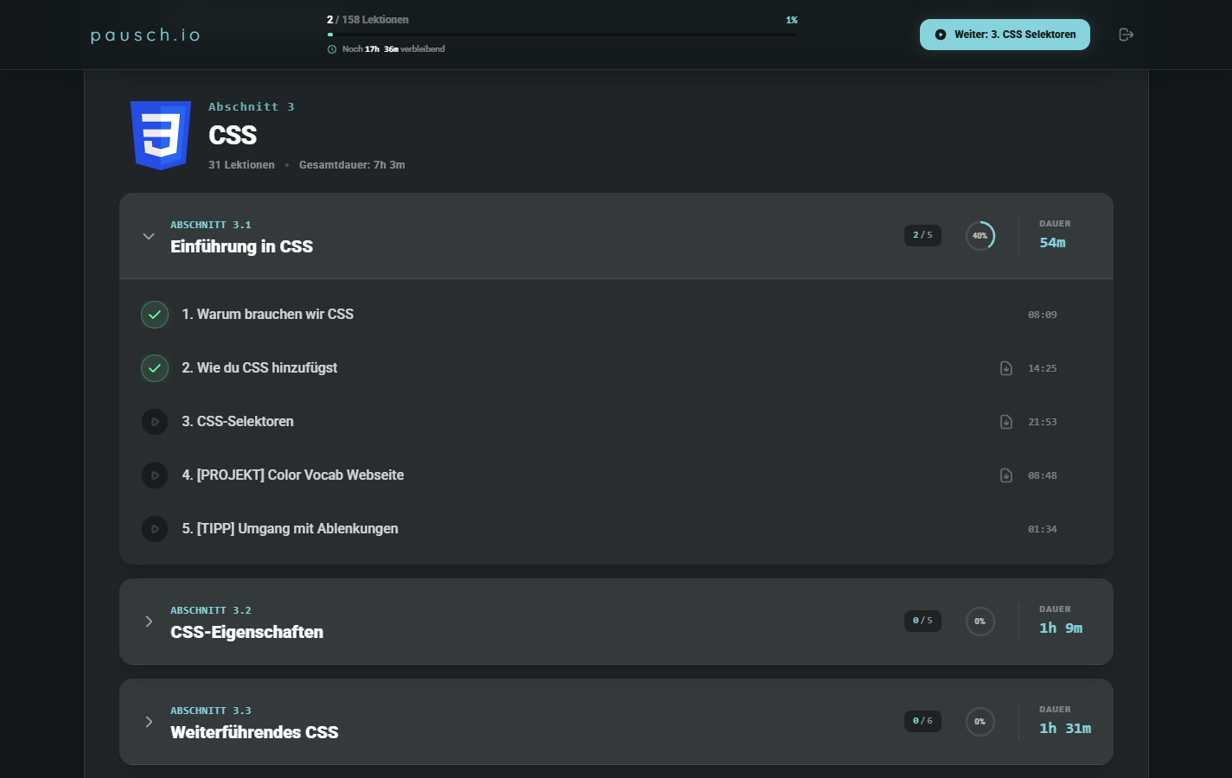Click the 0% progress ring of CSS-Eigenschaften
The image size is (1232, 778).
(980, 622)
